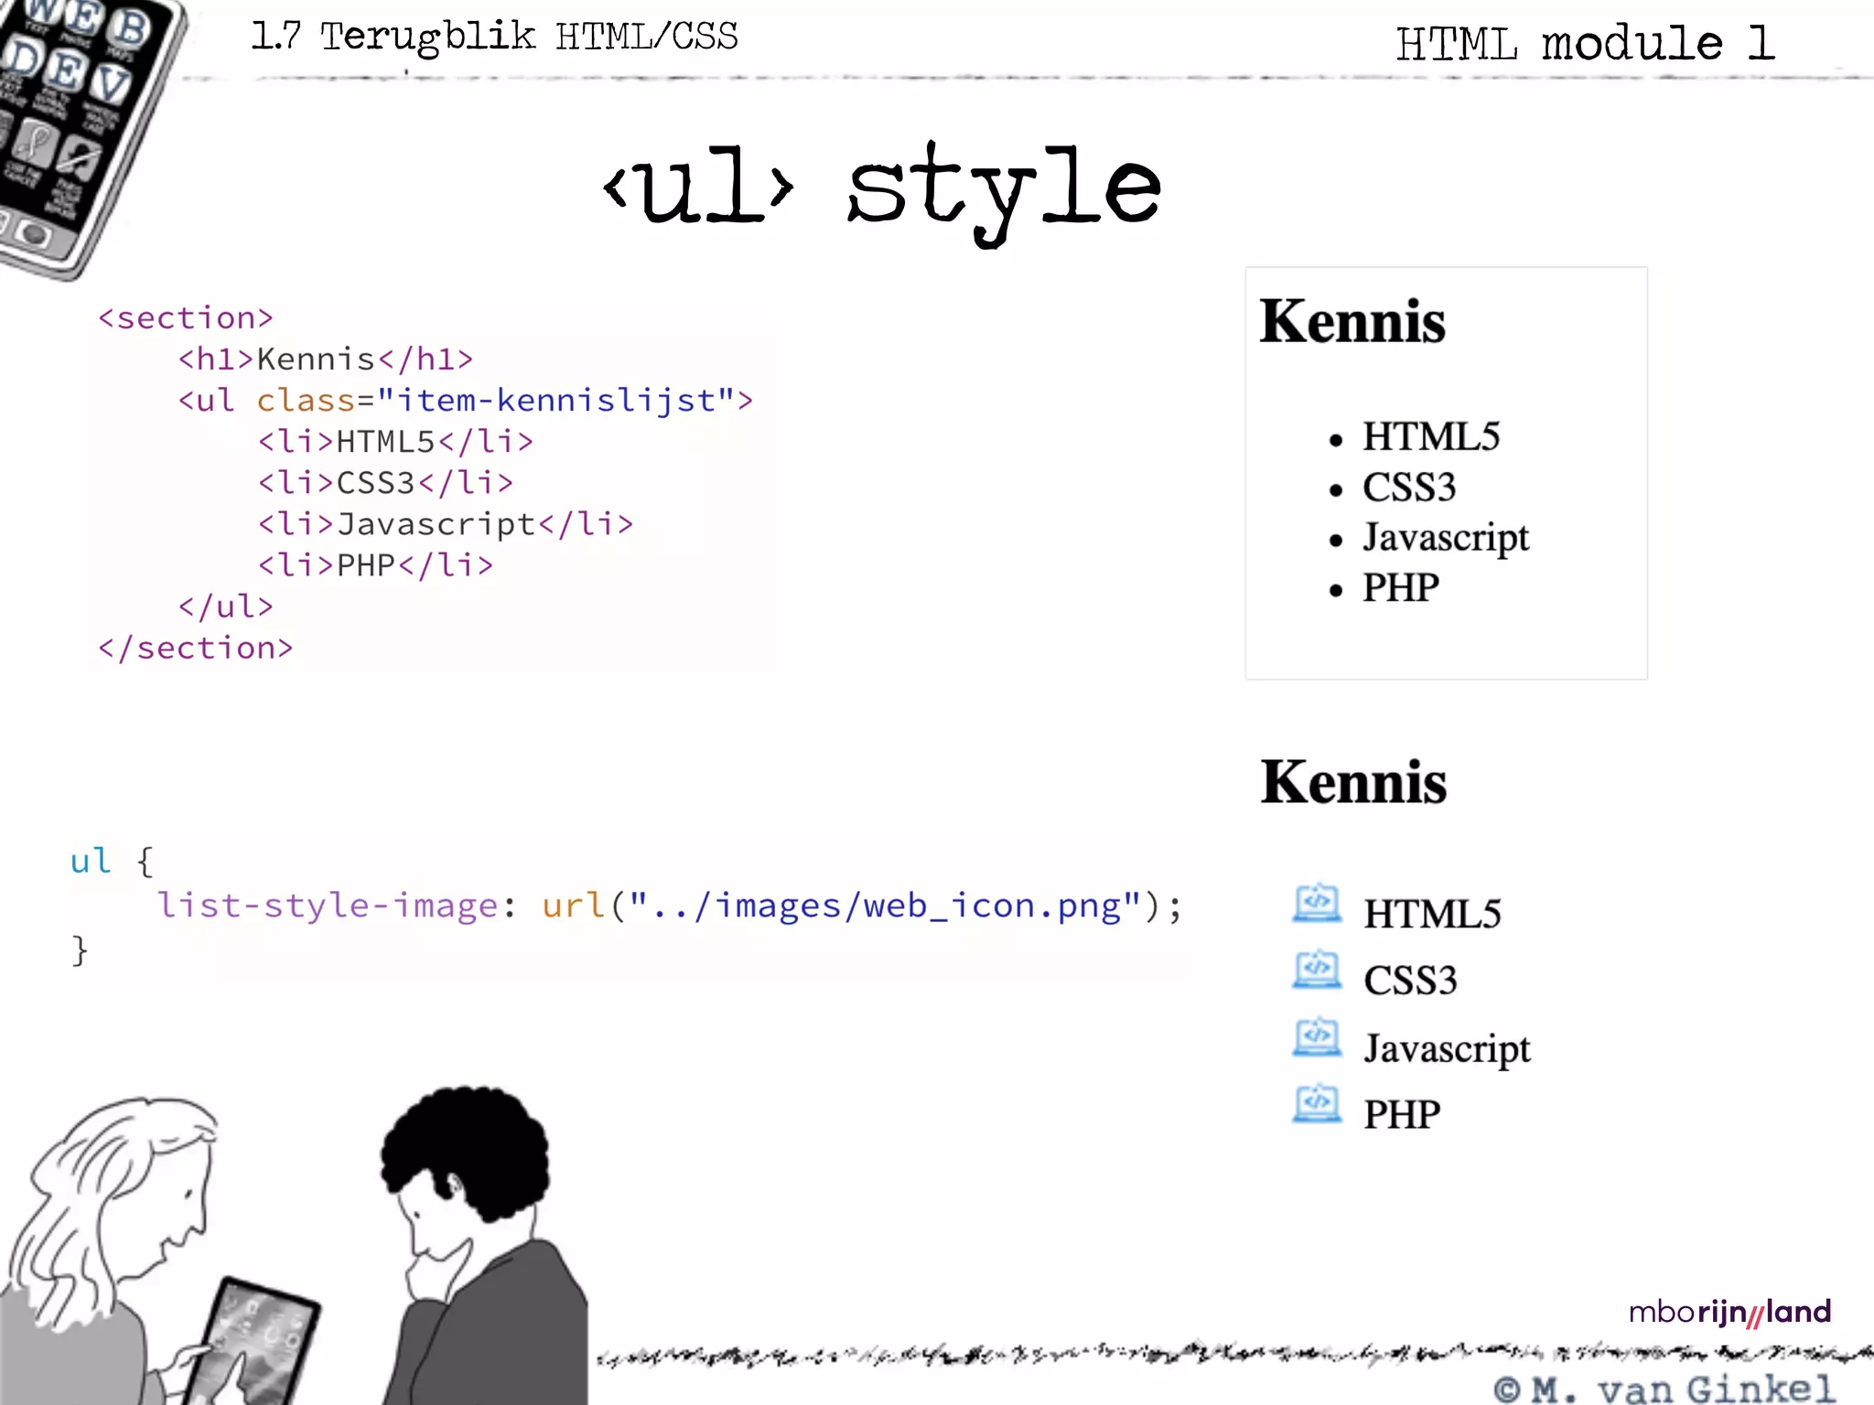The width and height of the screenshot is (1874, 1405).
Task: Click the closing brace of the CSS rule
Action: 80,950
